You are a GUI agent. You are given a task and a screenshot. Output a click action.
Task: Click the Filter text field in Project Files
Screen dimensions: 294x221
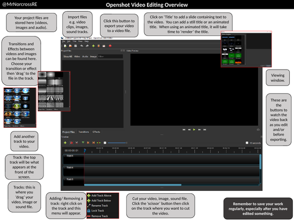(111, 57)
